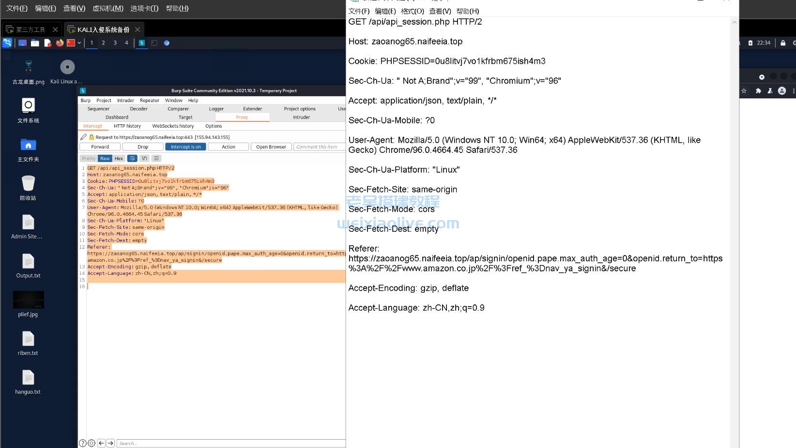Viewport: 796px width, 448px height.
Task: Click the Drop button
Action: click(143, 147)
